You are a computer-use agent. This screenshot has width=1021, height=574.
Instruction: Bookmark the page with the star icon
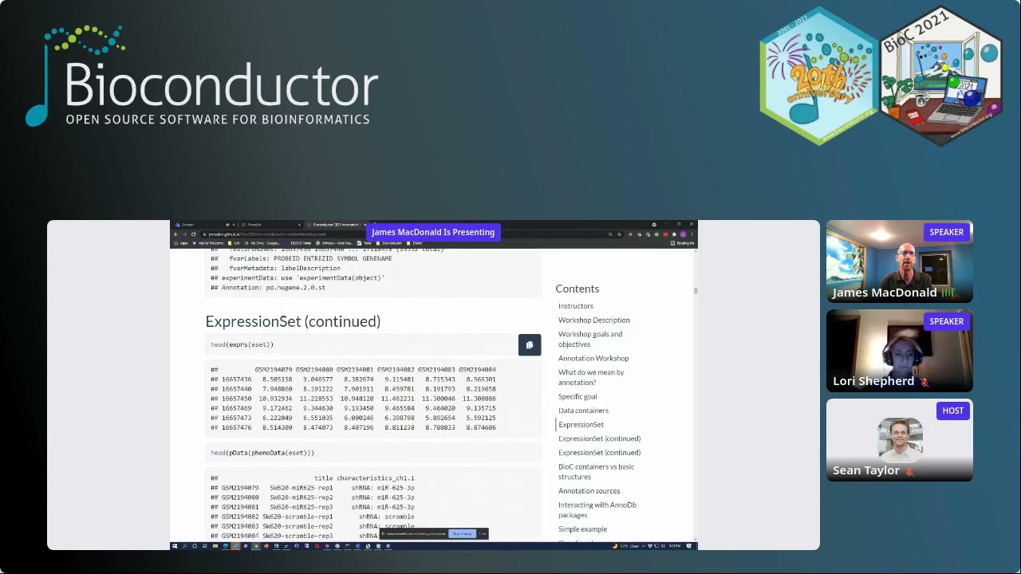coord(620,234)
